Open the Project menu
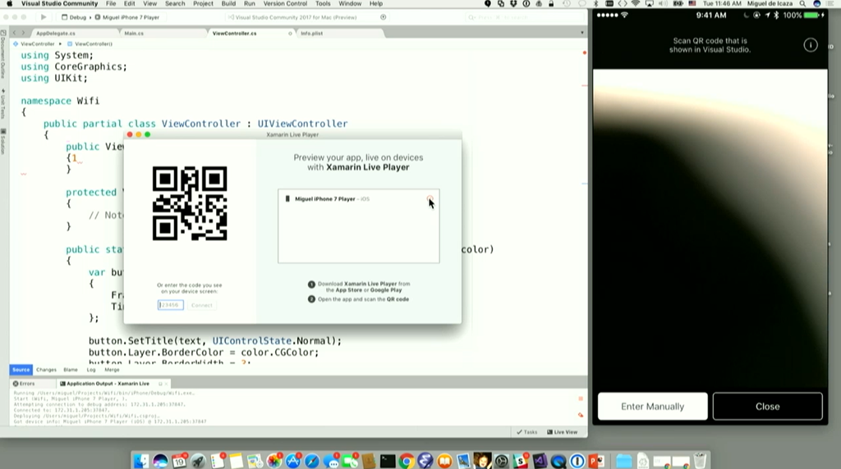 [x=203, y=4]
